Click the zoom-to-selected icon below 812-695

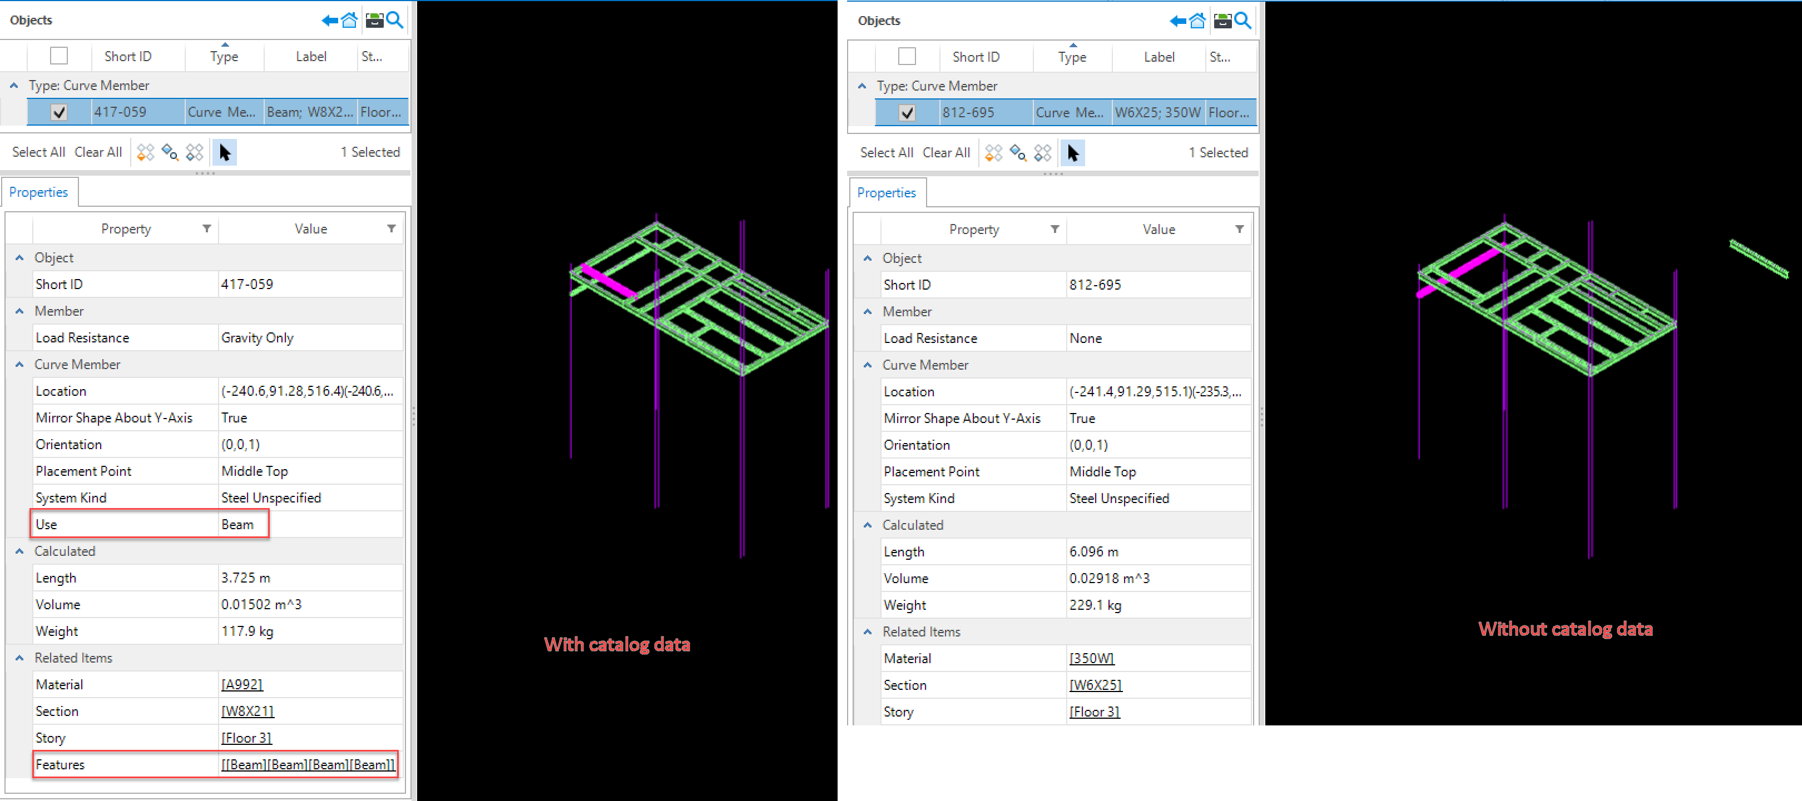[x=1018, y=153]
